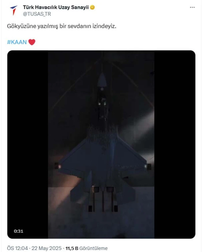Visit the @TUSAS_TR handle
The image size is (202, 252).
click(37, 14)
